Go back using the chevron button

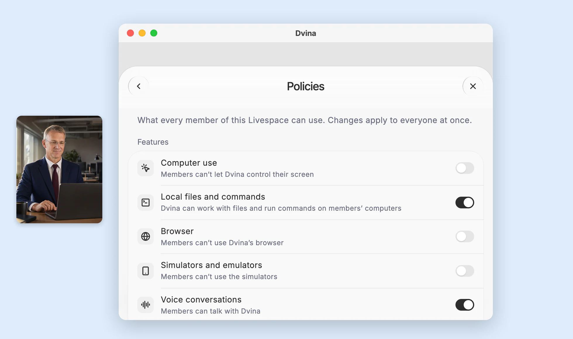tap(139, 86)
